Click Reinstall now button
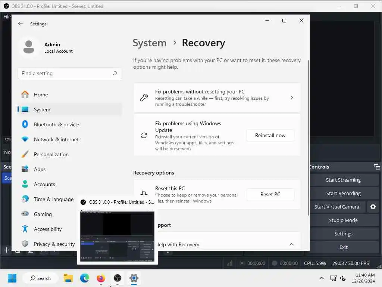Screen dimensions: 382x287 (x=270, y=135)
